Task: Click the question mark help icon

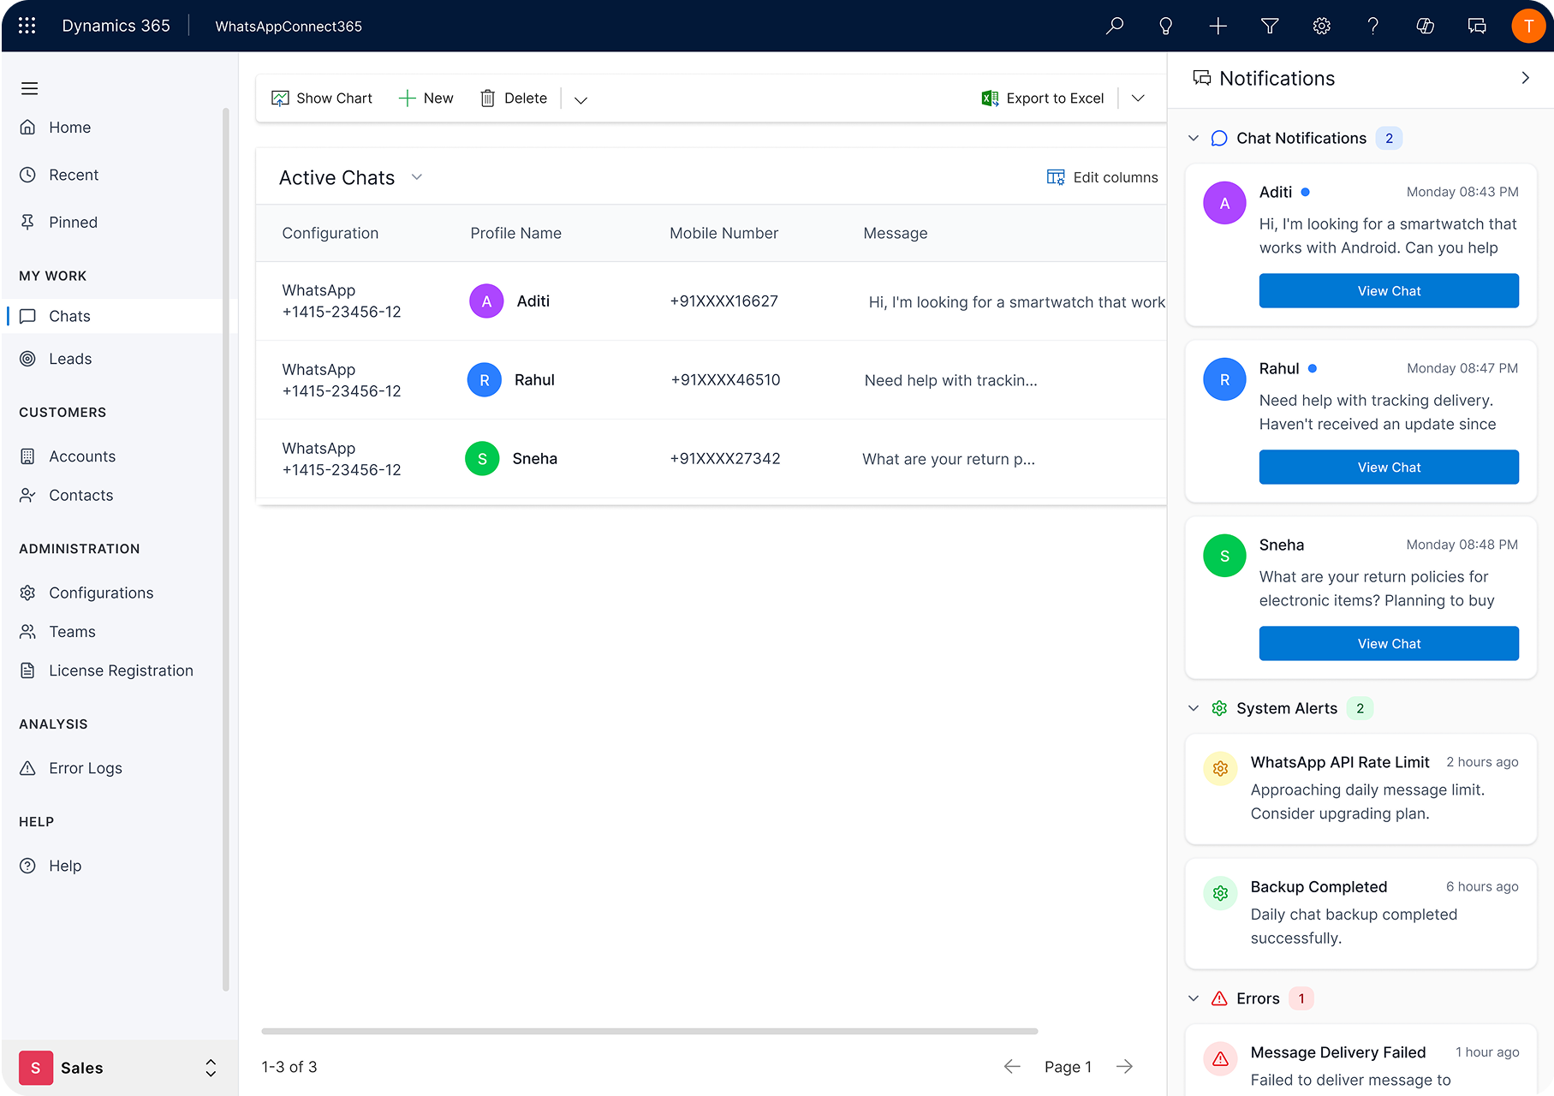Action: point(1373,26)
